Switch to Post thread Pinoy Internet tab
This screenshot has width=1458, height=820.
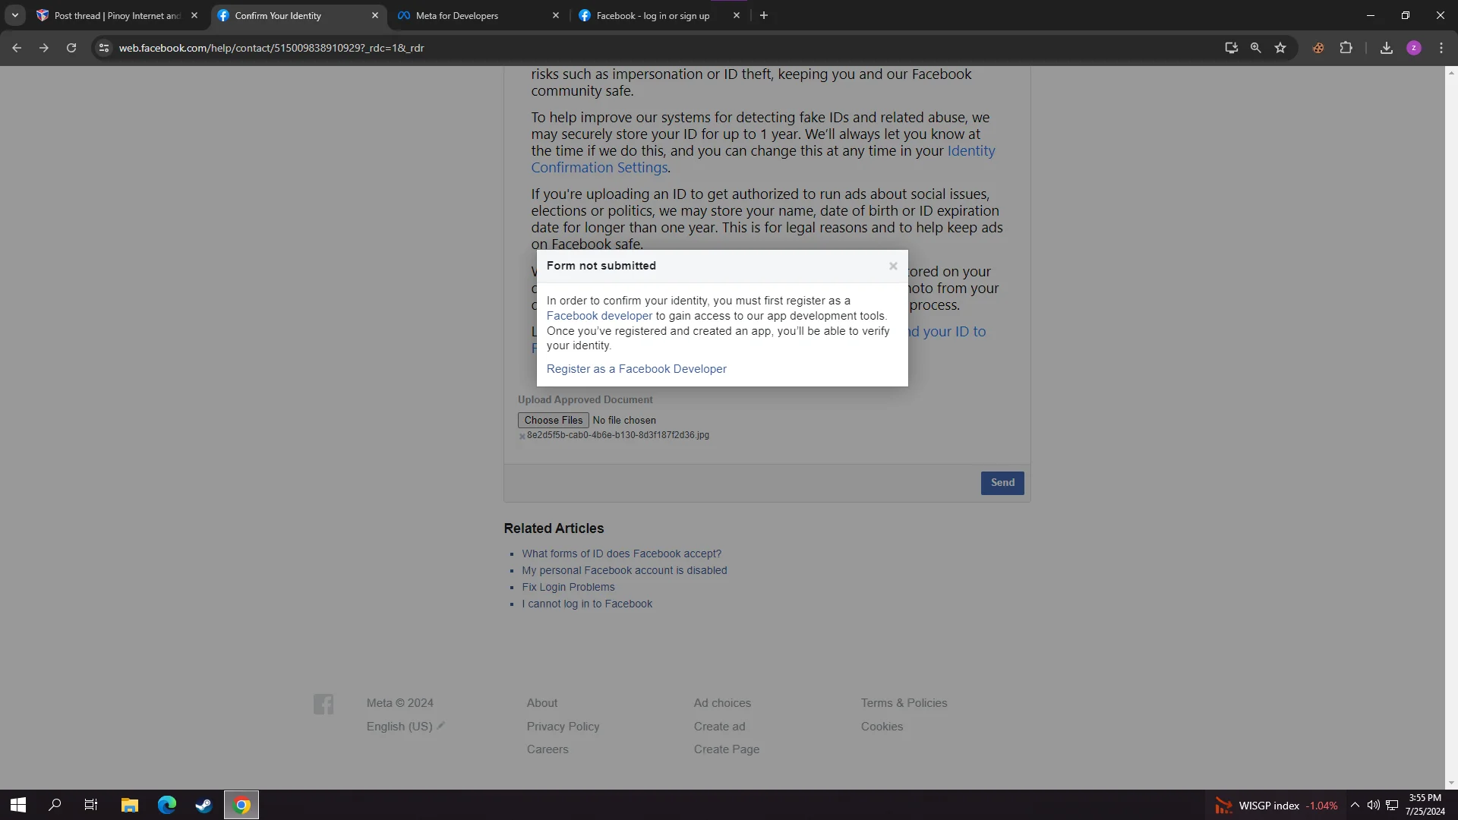[x=117, y=15]
